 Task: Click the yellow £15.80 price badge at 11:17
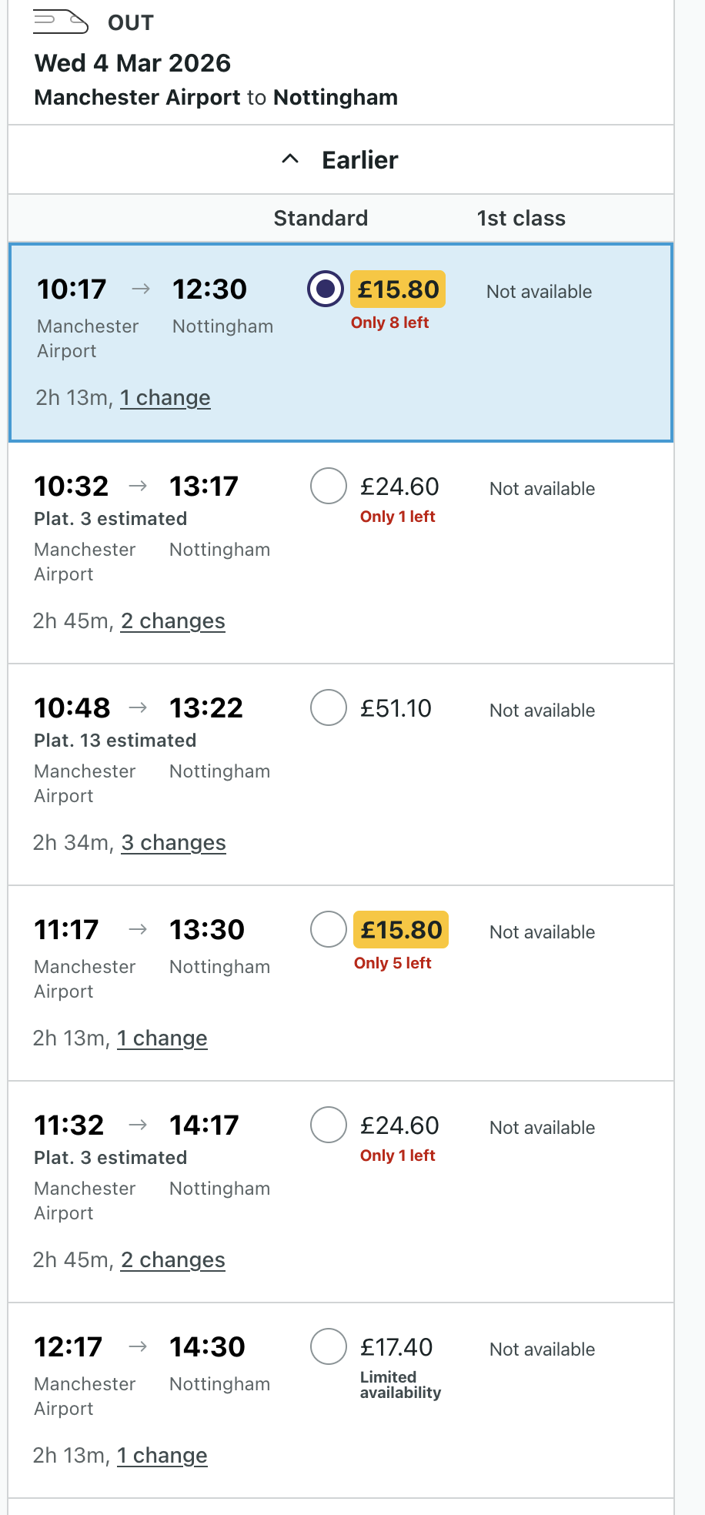(x=401, y=930)
